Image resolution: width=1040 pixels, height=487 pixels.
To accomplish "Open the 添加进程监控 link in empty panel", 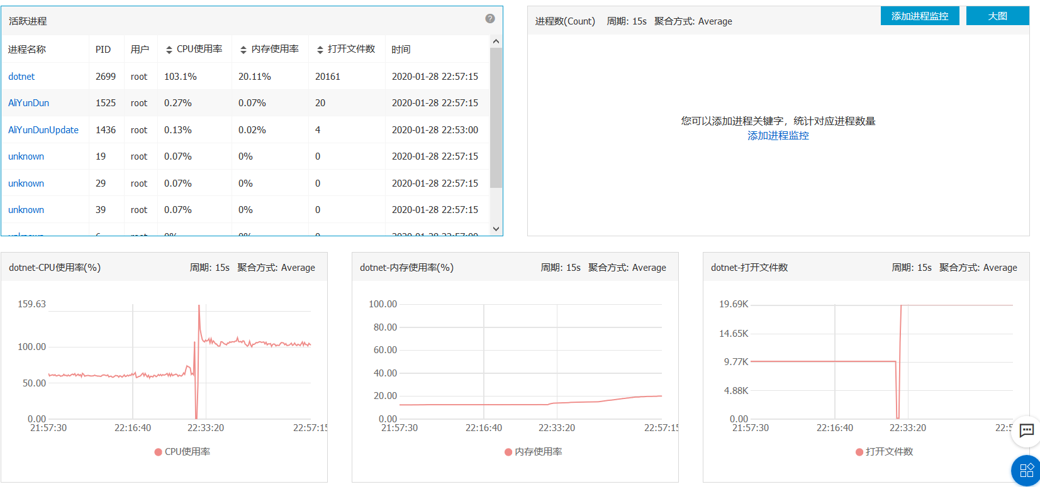I will (778, 136).
